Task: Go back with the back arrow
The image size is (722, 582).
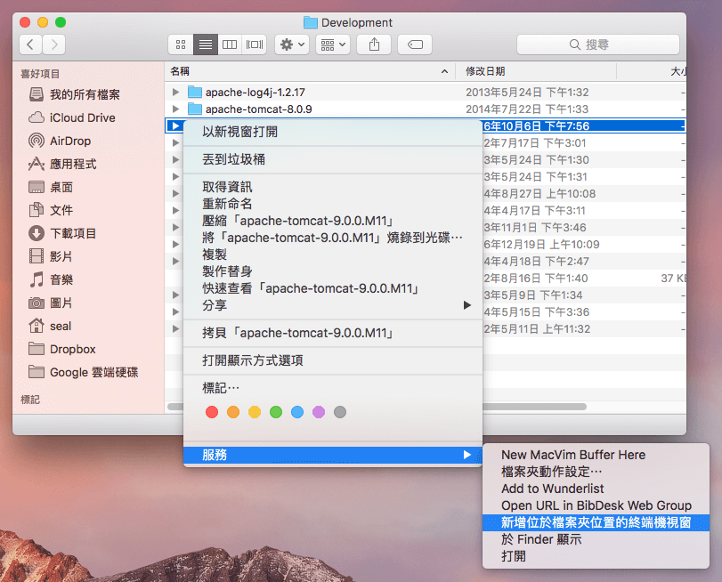Action: [x=31, y=44]
